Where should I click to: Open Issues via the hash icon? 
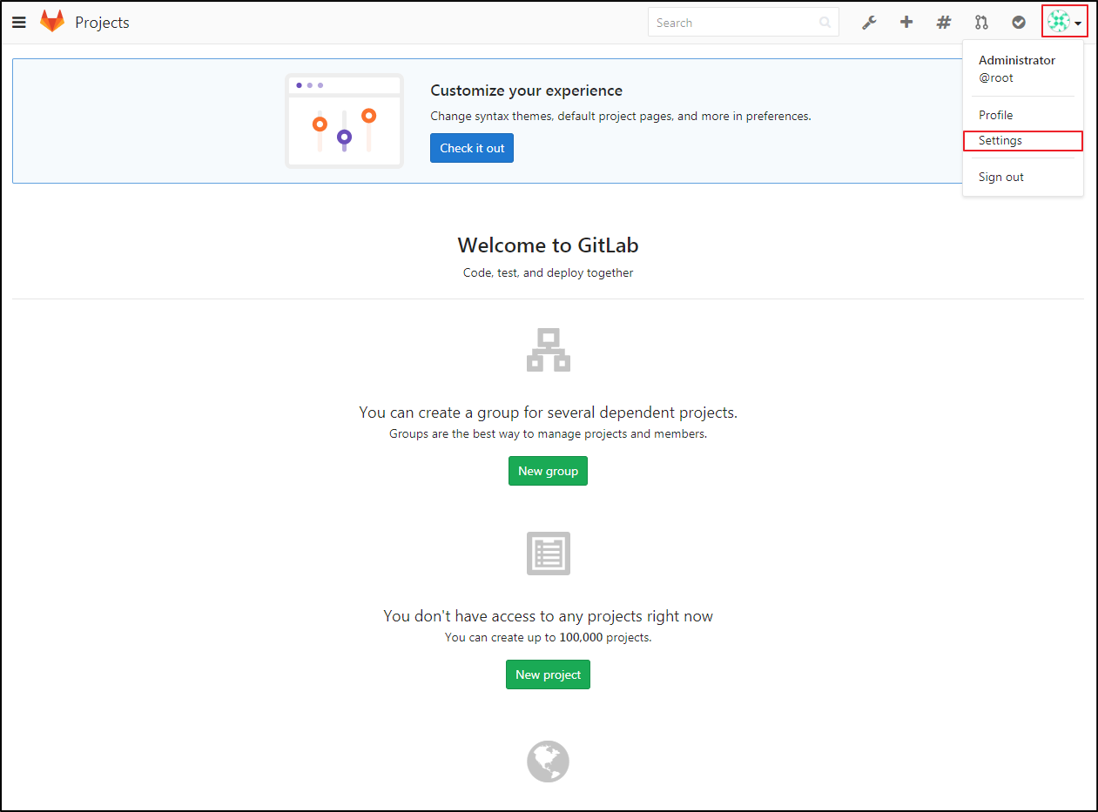point(944,23)
